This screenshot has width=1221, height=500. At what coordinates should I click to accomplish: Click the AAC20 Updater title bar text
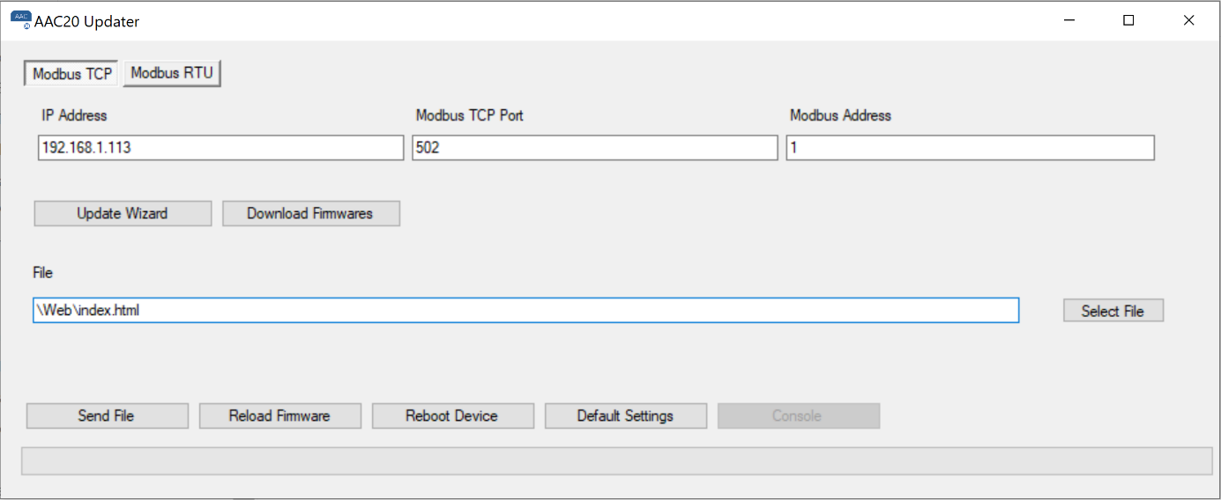pyautogui.click(x=86, y=21)
